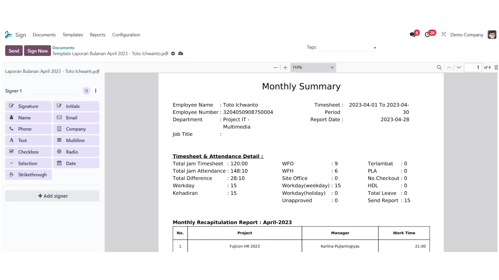Click the gear icon beside document name
This screenshot has height=280, width=499.
click(173, 53)
